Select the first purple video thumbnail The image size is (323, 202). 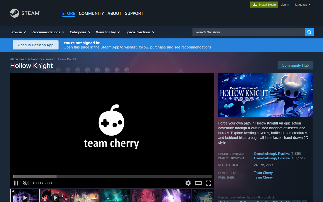(x=25, y=196)
